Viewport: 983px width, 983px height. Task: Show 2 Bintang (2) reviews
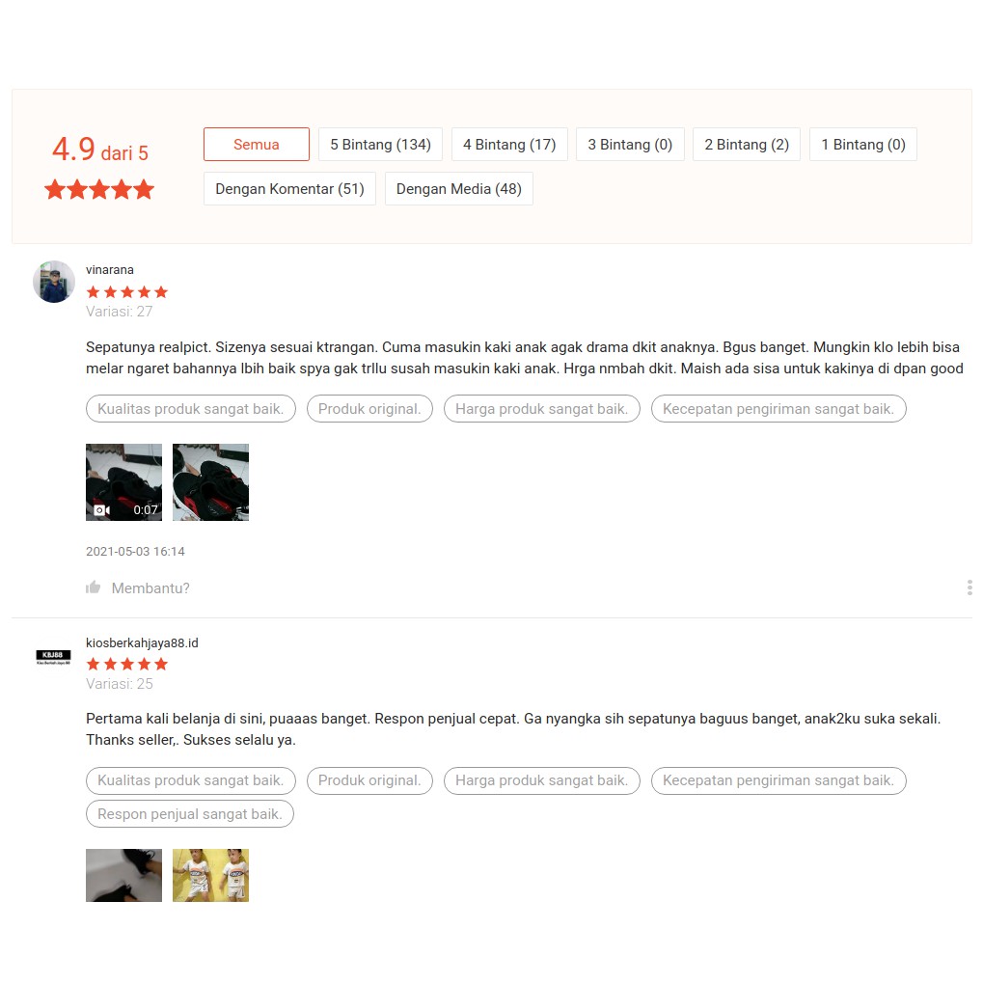tap(747, 144)
